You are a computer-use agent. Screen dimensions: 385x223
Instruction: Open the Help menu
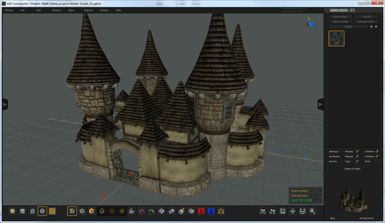(119, 10)
